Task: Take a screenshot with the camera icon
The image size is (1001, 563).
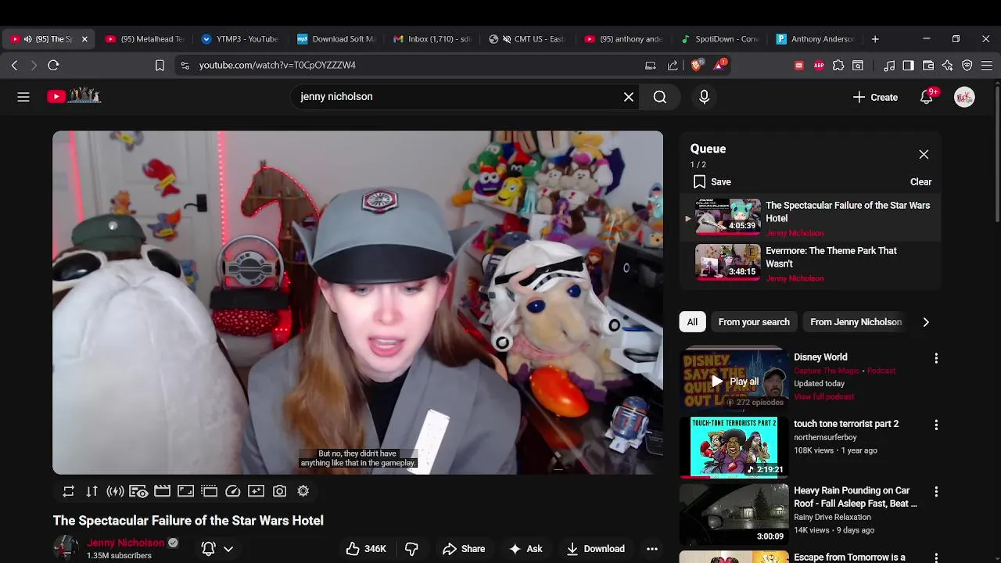Action: pyautogui.click(x=279, y=491)
